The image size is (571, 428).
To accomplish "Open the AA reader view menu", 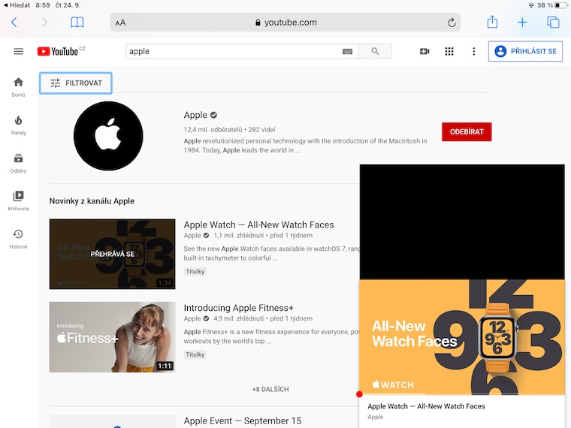I will coord(120,23).
